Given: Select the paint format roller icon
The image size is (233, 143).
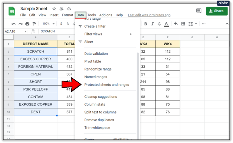Looking at the screenshot, I should click(34, 24).
